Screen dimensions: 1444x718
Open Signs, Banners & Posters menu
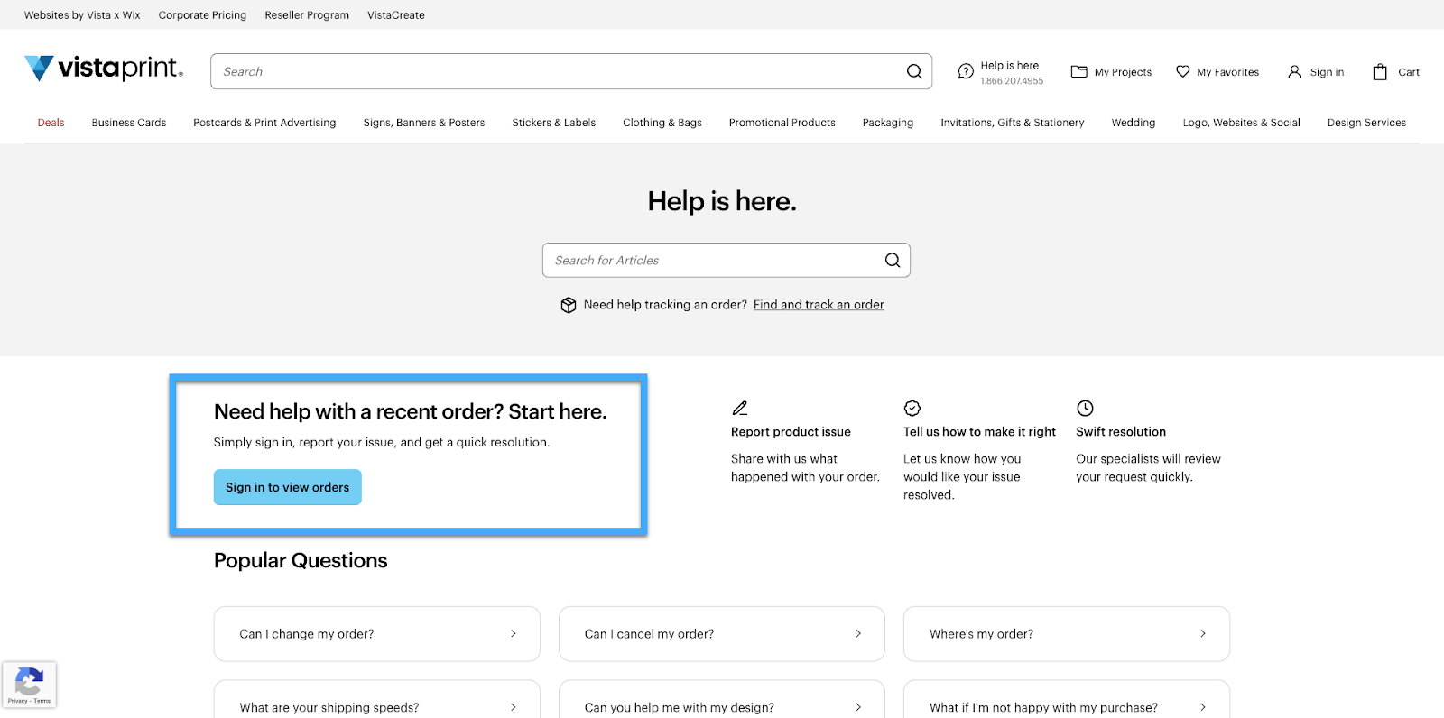coord(424,123)
